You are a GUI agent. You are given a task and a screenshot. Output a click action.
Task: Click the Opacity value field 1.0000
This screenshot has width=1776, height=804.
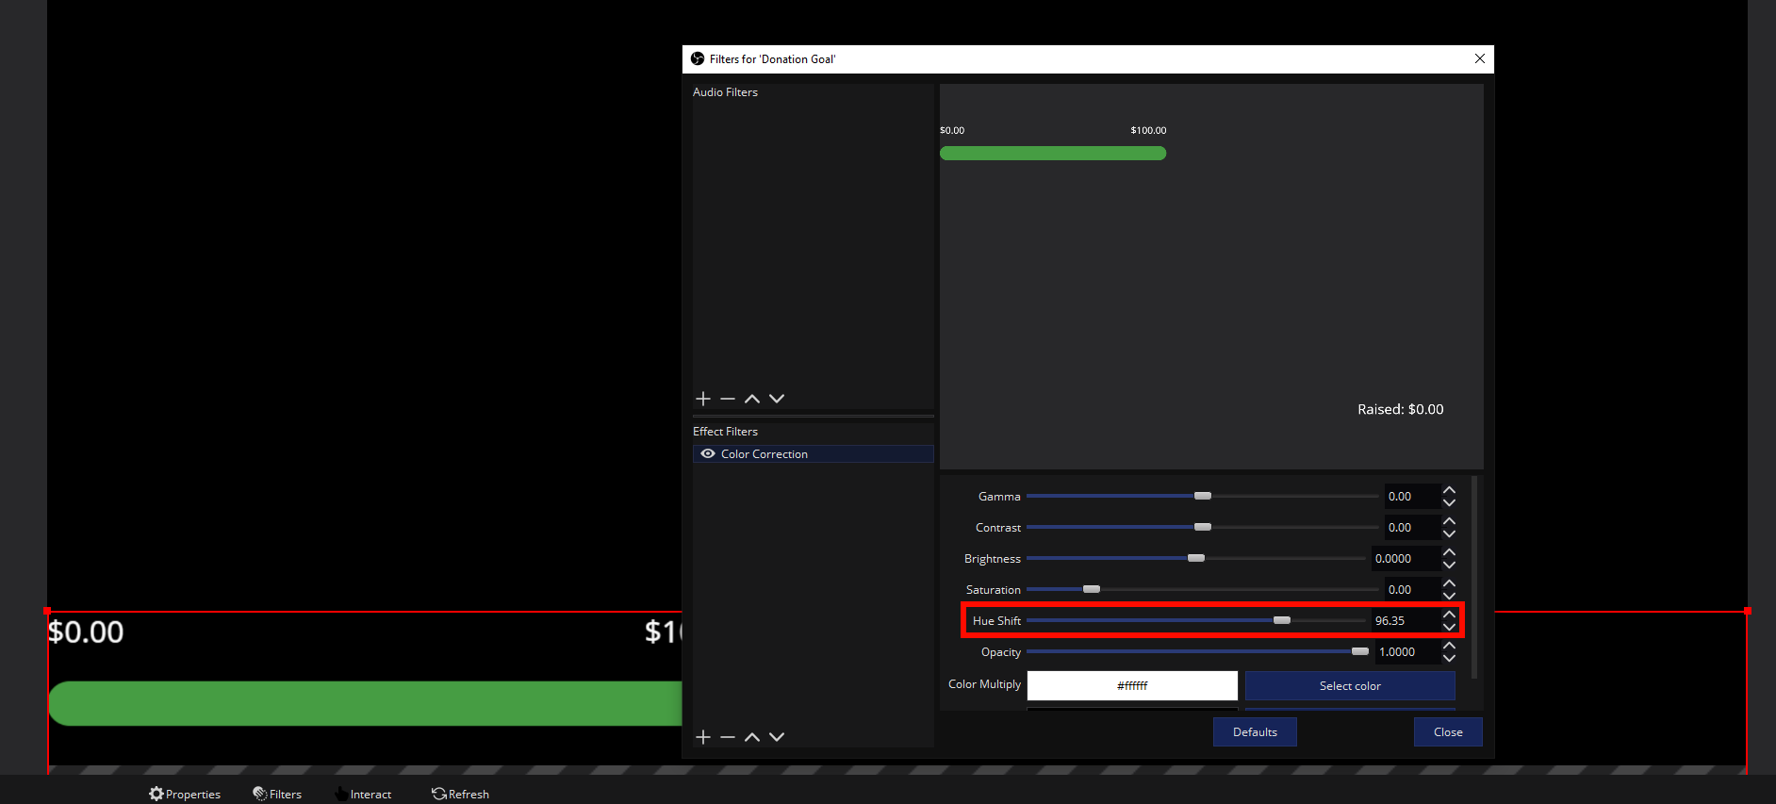(1407, 651)
